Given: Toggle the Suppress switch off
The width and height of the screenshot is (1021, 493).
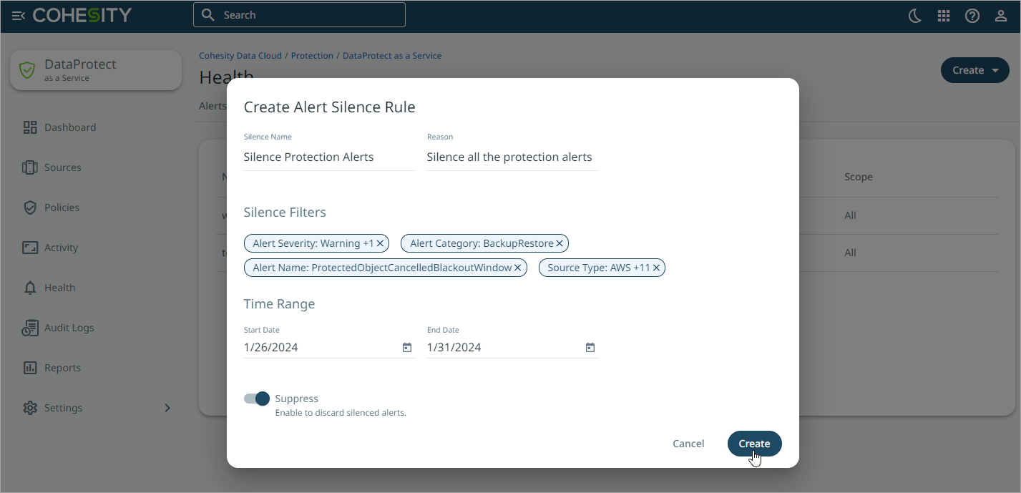Looking at the screenshot, I should pyautogui.click(x=257, y=399).
